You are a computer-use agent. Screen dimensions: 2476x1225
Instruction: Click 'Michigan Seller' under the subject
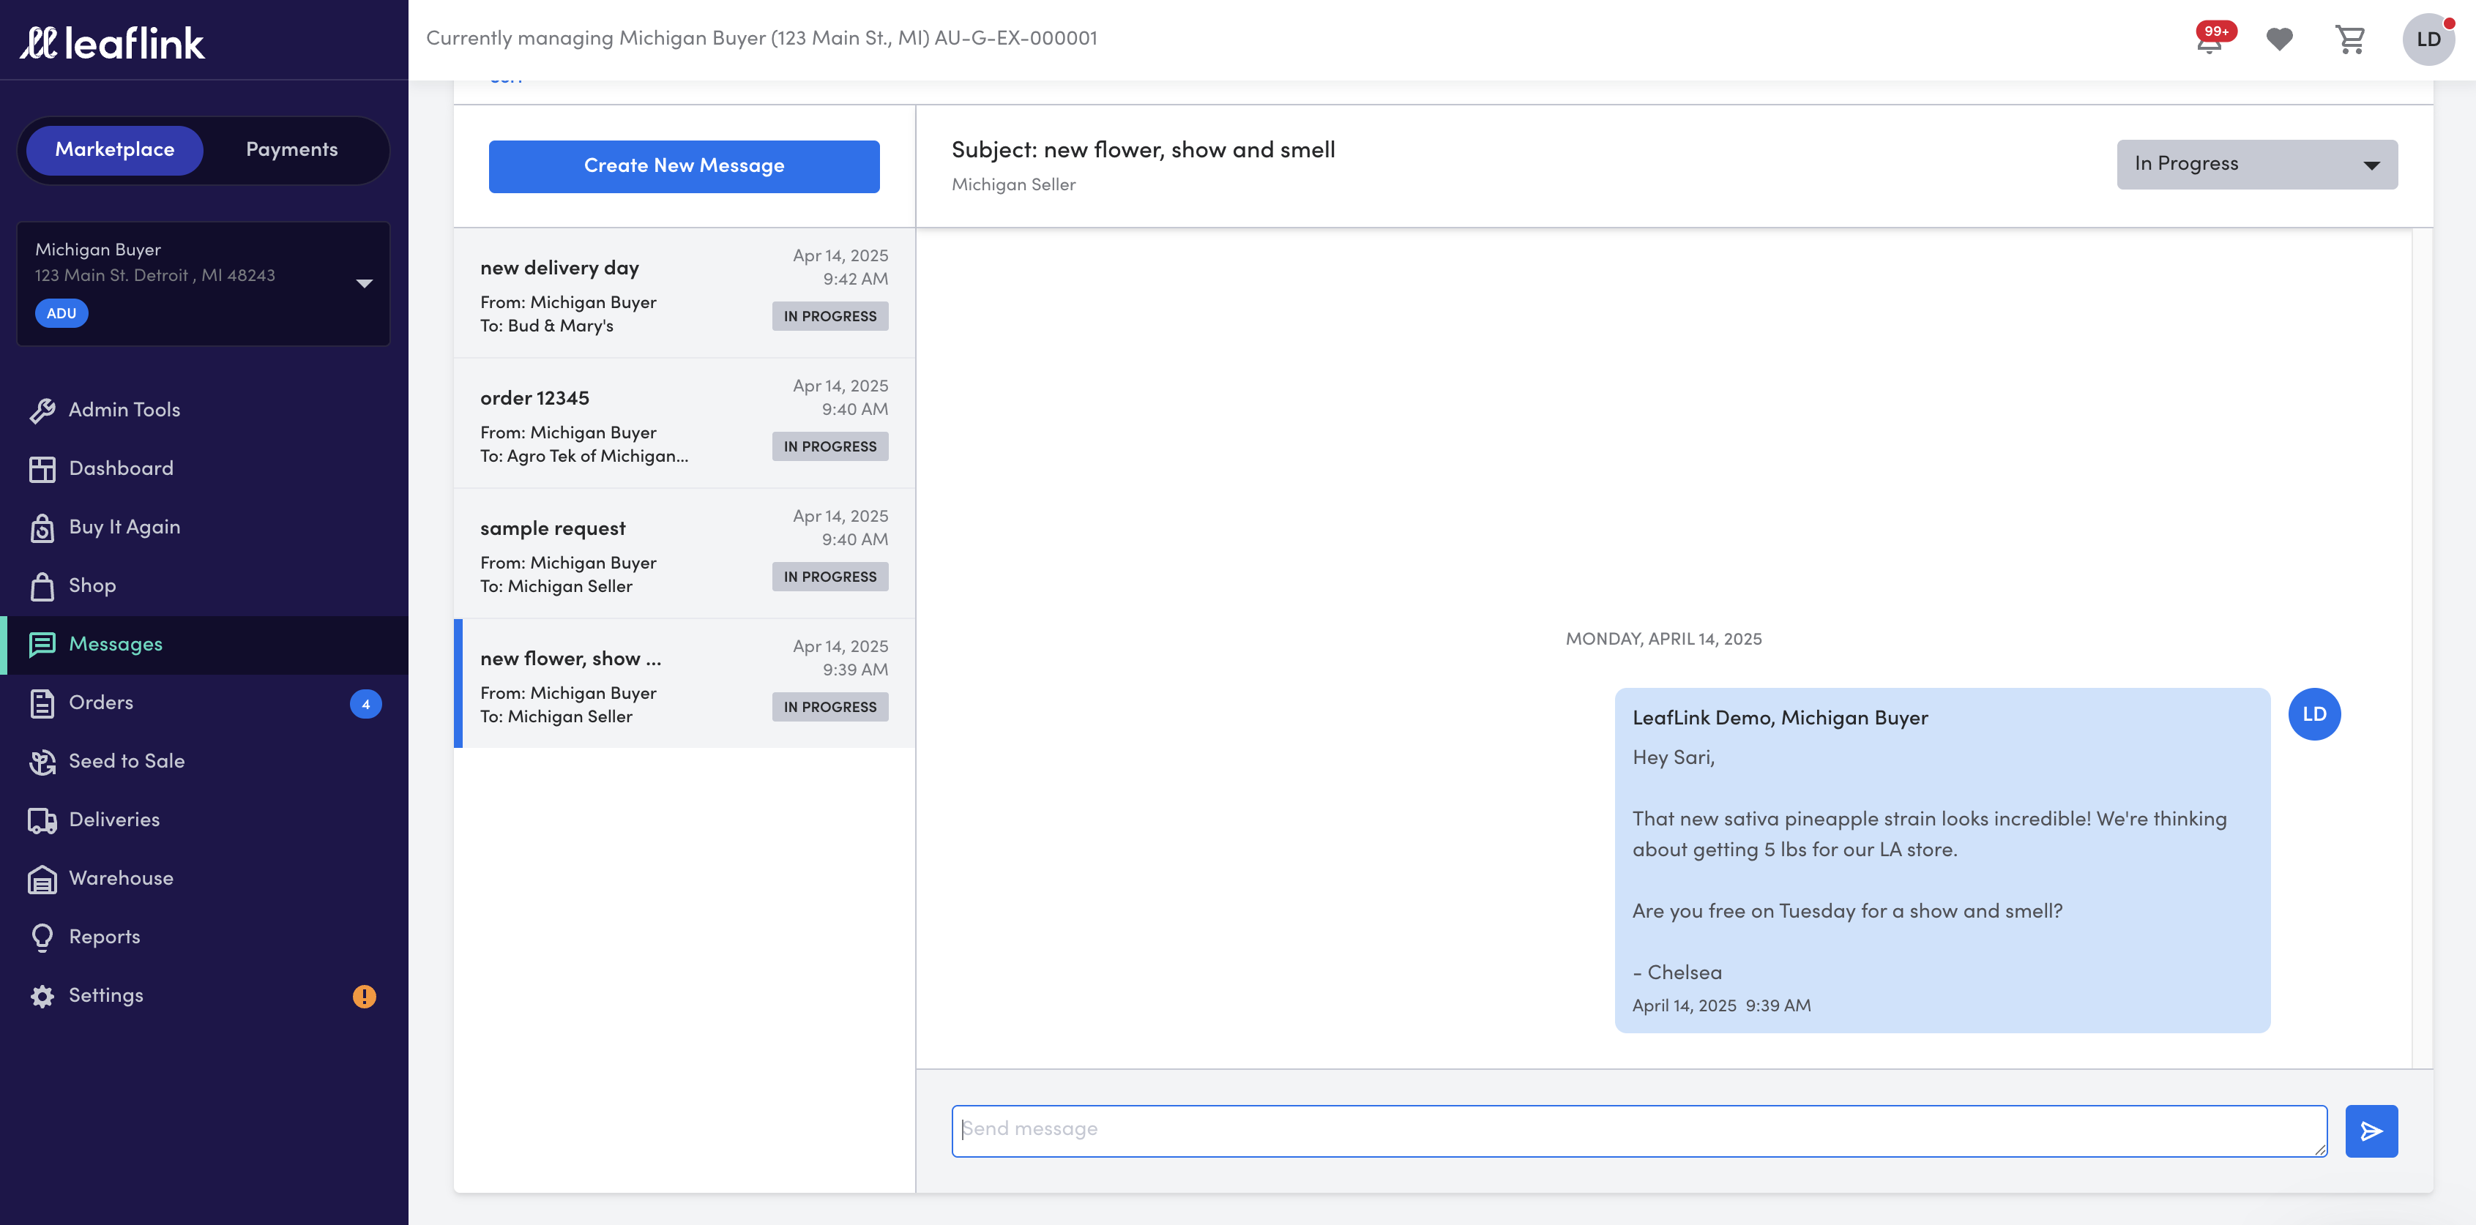(1013, 184)
